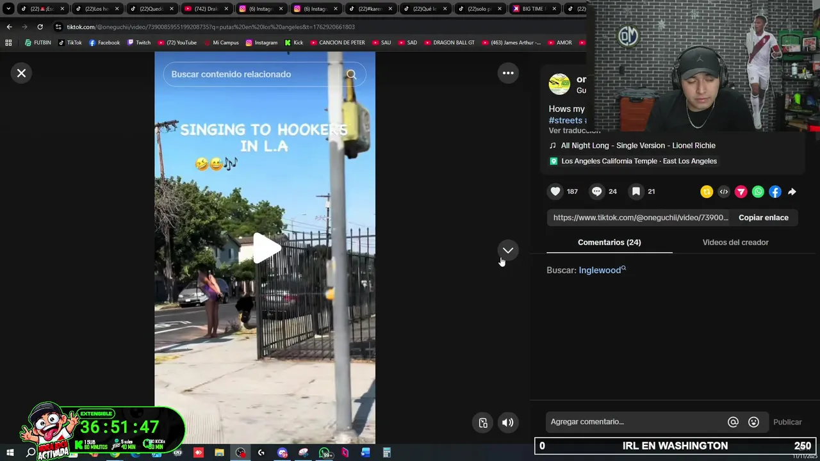Open the Instagram bookmark
820x461 pixels.
(261, 43)
